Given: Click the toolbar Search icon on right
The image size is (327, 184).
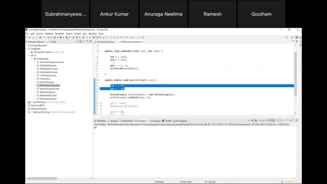Looking at the screenshot, I should [287, 38].
